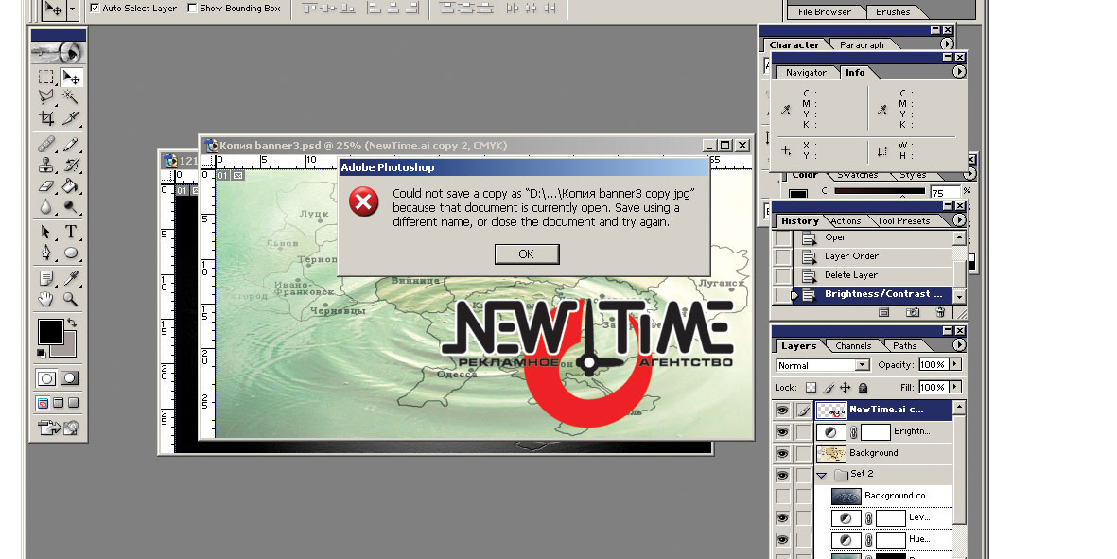Select the Layer Order history state
Screen dimensions: 1117x559
pos(872,256)
